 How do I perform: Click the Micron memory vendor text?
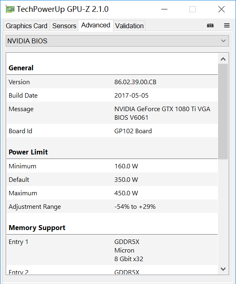tap(125, 250)
